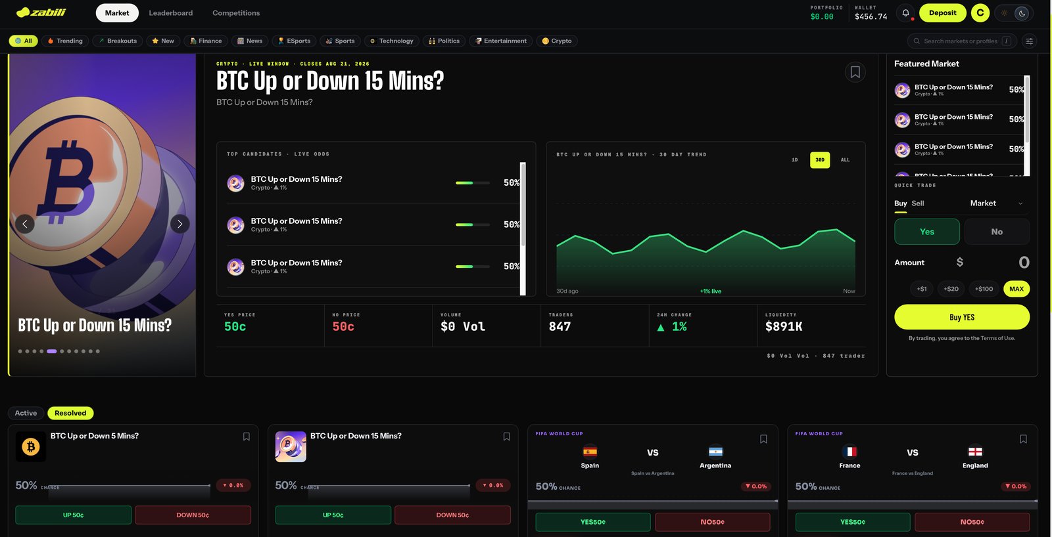Click the England flag icon
Image resolution: width=1052 pixels, height=537 pixels.
pyautogui.click(x=975, y=452)
